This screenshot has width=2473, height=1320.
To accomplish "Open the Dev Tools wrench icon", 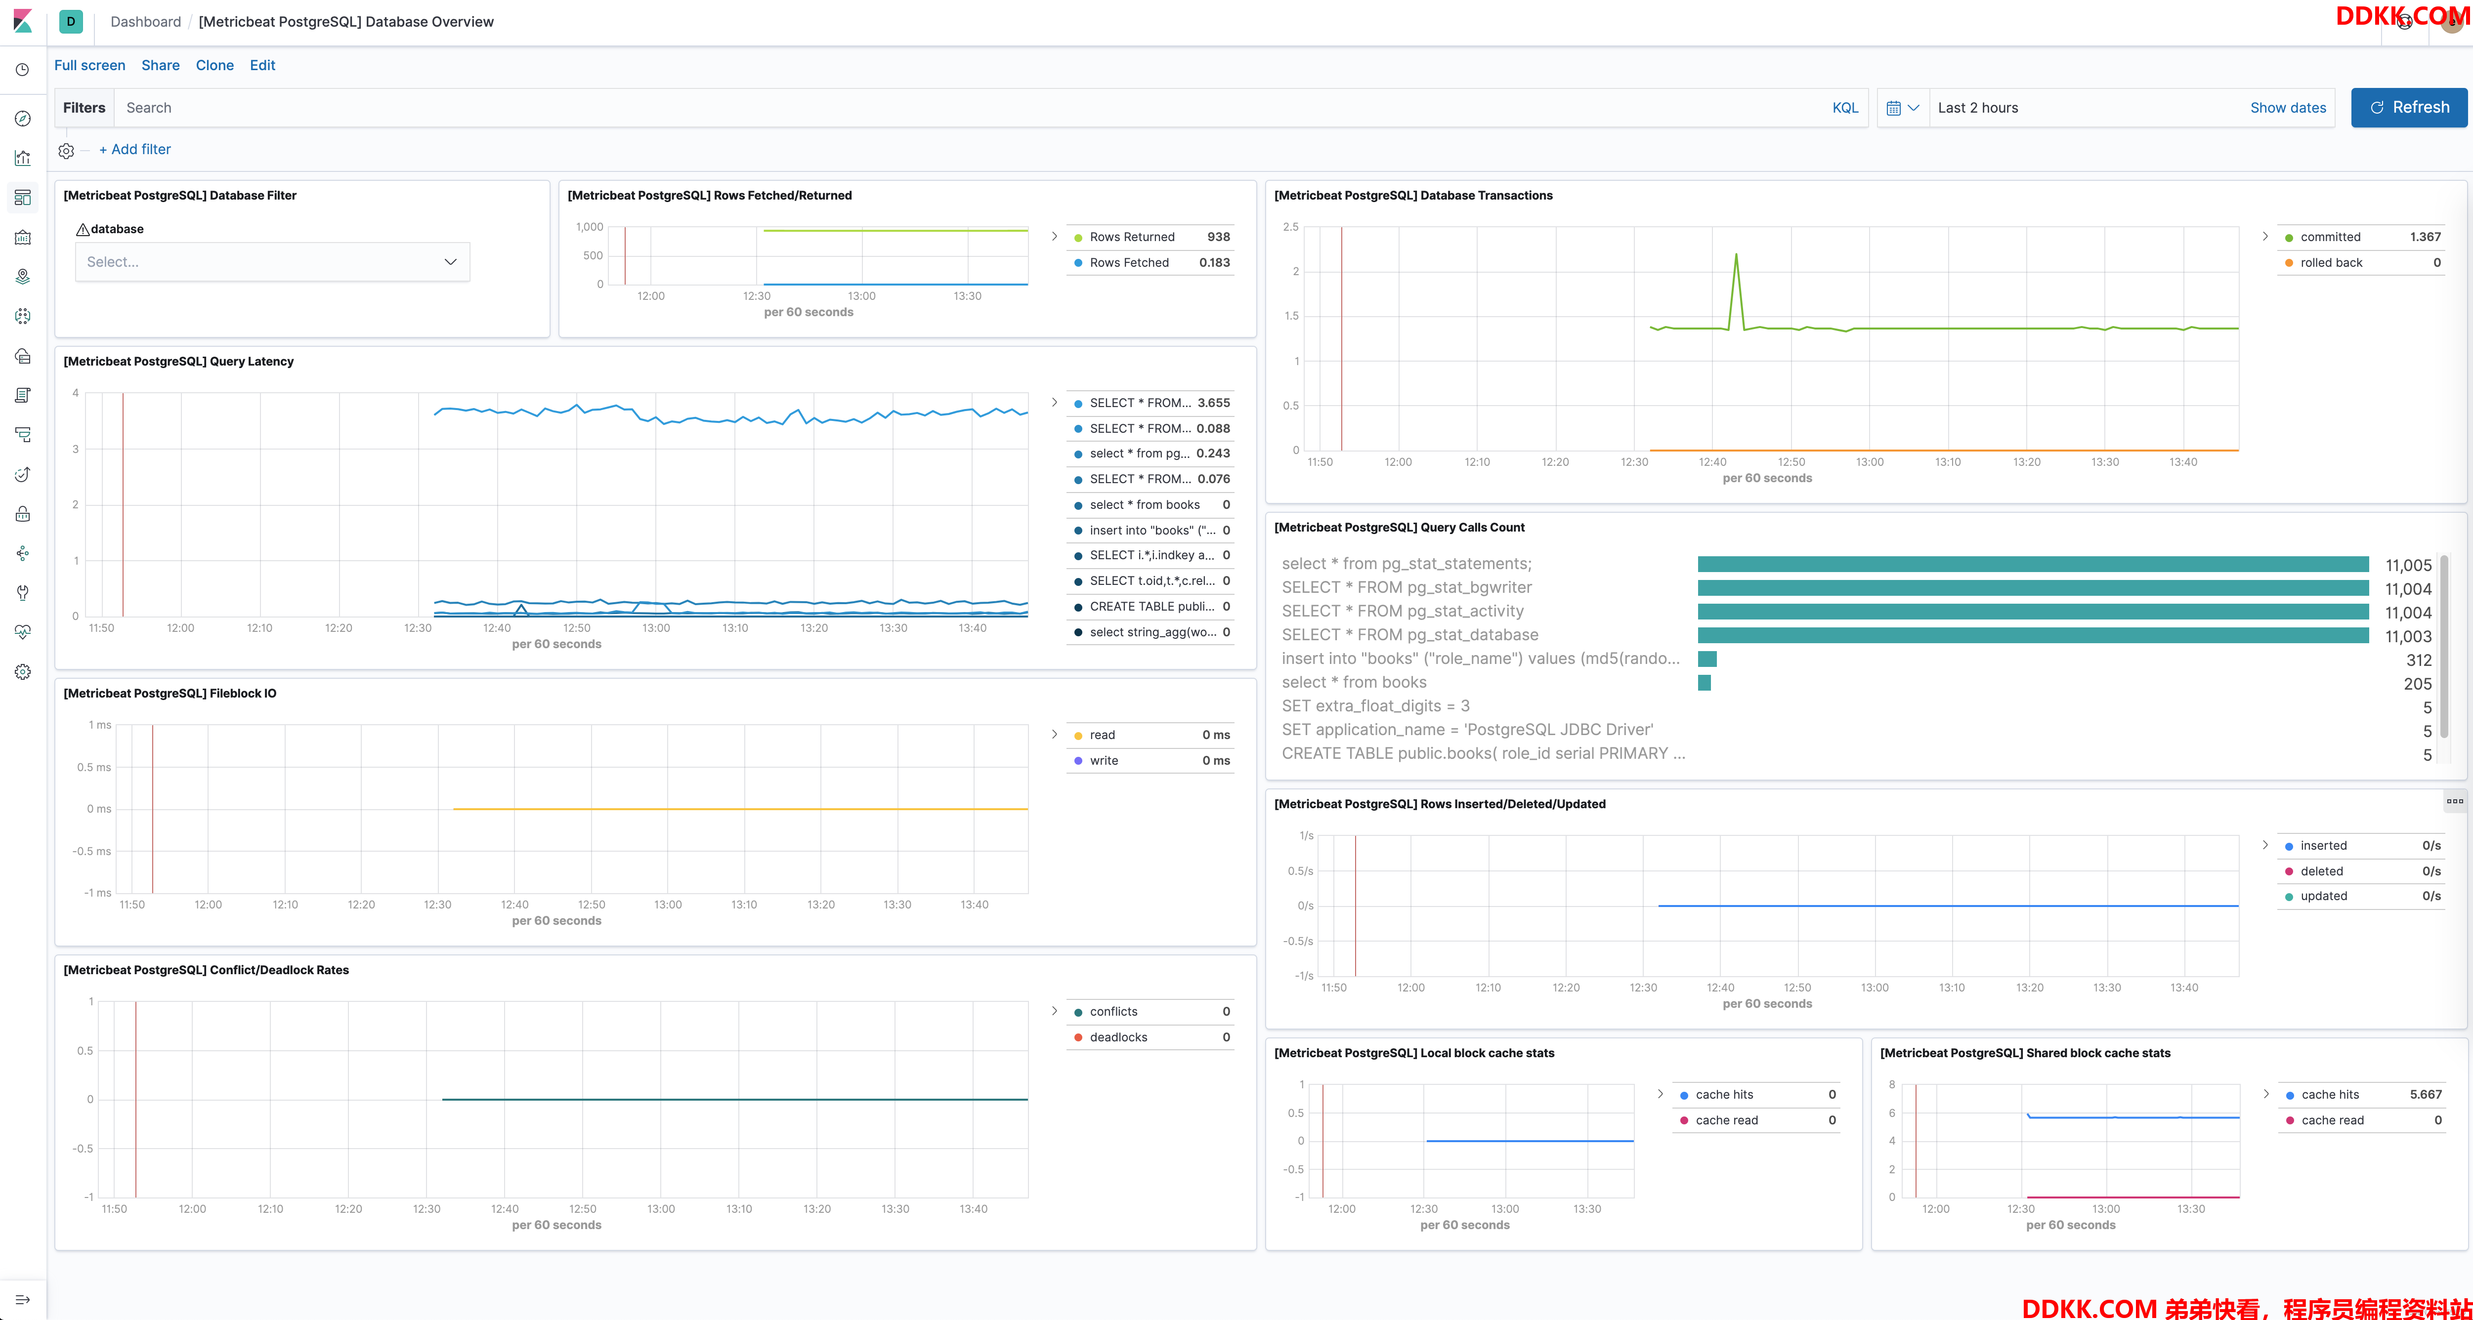I will [22, 593].
